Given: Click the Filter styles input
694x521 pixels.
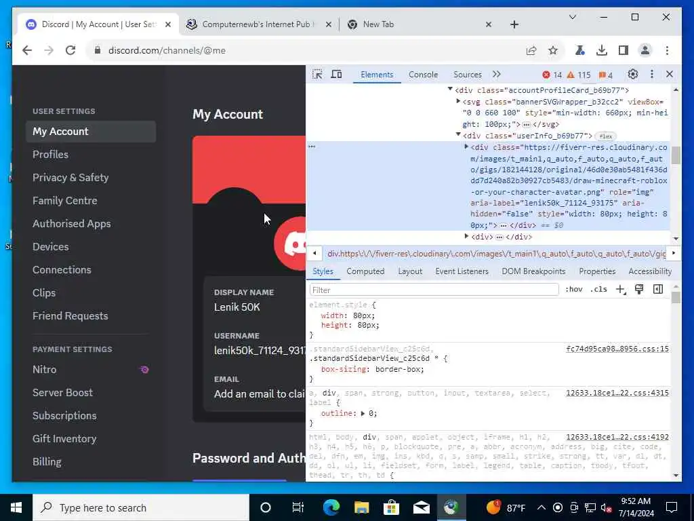Looking at the screenshot, I should [x=434, y=290].
